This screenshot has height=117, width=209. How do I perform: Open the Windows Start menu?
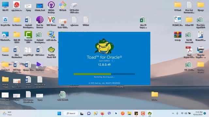coord(59,113)
